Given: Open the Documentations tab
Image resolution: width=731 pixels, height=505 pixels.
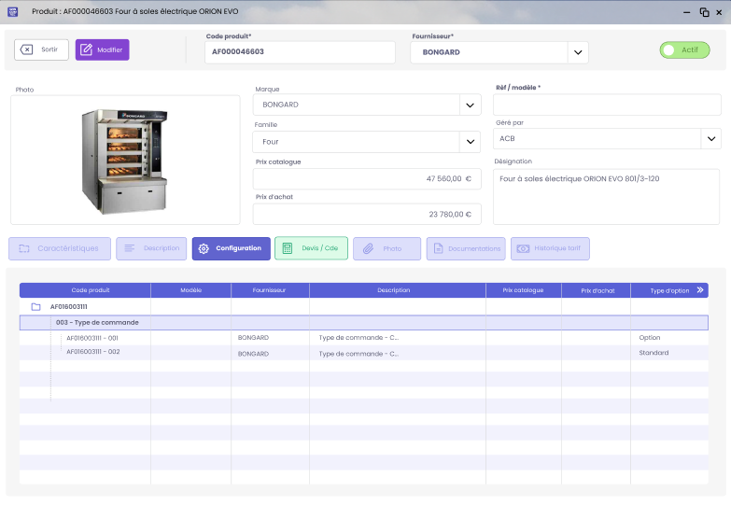Looking at the screenshot, I should pyautogui.click(x=466, y=248).
